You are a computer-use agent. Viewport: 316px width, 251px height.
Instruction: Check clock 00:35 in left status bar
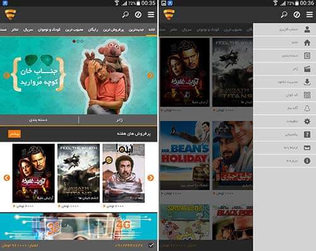[149, 3]
